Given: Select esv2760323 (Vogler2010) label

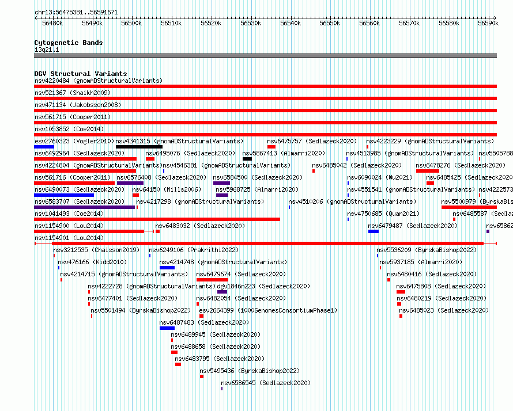Looking at the screenshot, I should [74, 141].
